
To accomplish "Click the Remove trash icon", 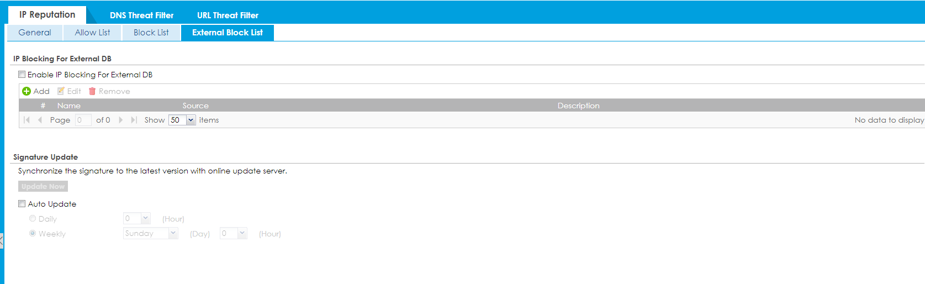I will (92, 91).
